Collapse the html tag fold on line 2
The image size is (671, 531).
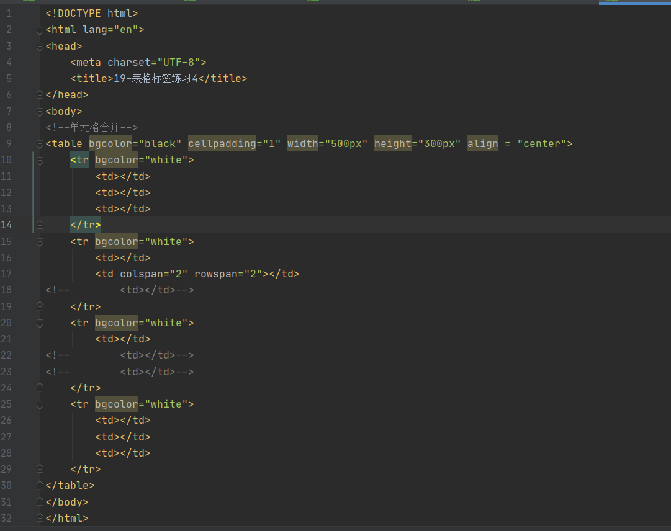point(40,30)
